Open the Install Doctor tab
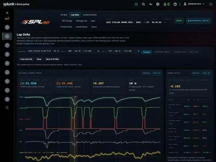 click(82, 27)
